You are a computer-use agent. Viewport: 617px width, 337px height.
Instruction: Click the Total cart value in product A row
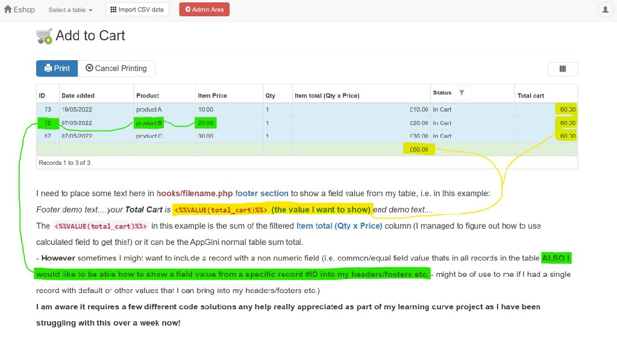coord(566,110)
